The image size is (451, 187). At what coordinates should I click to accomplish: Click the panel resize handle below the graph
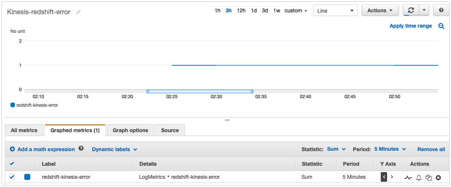pos(227,120)
